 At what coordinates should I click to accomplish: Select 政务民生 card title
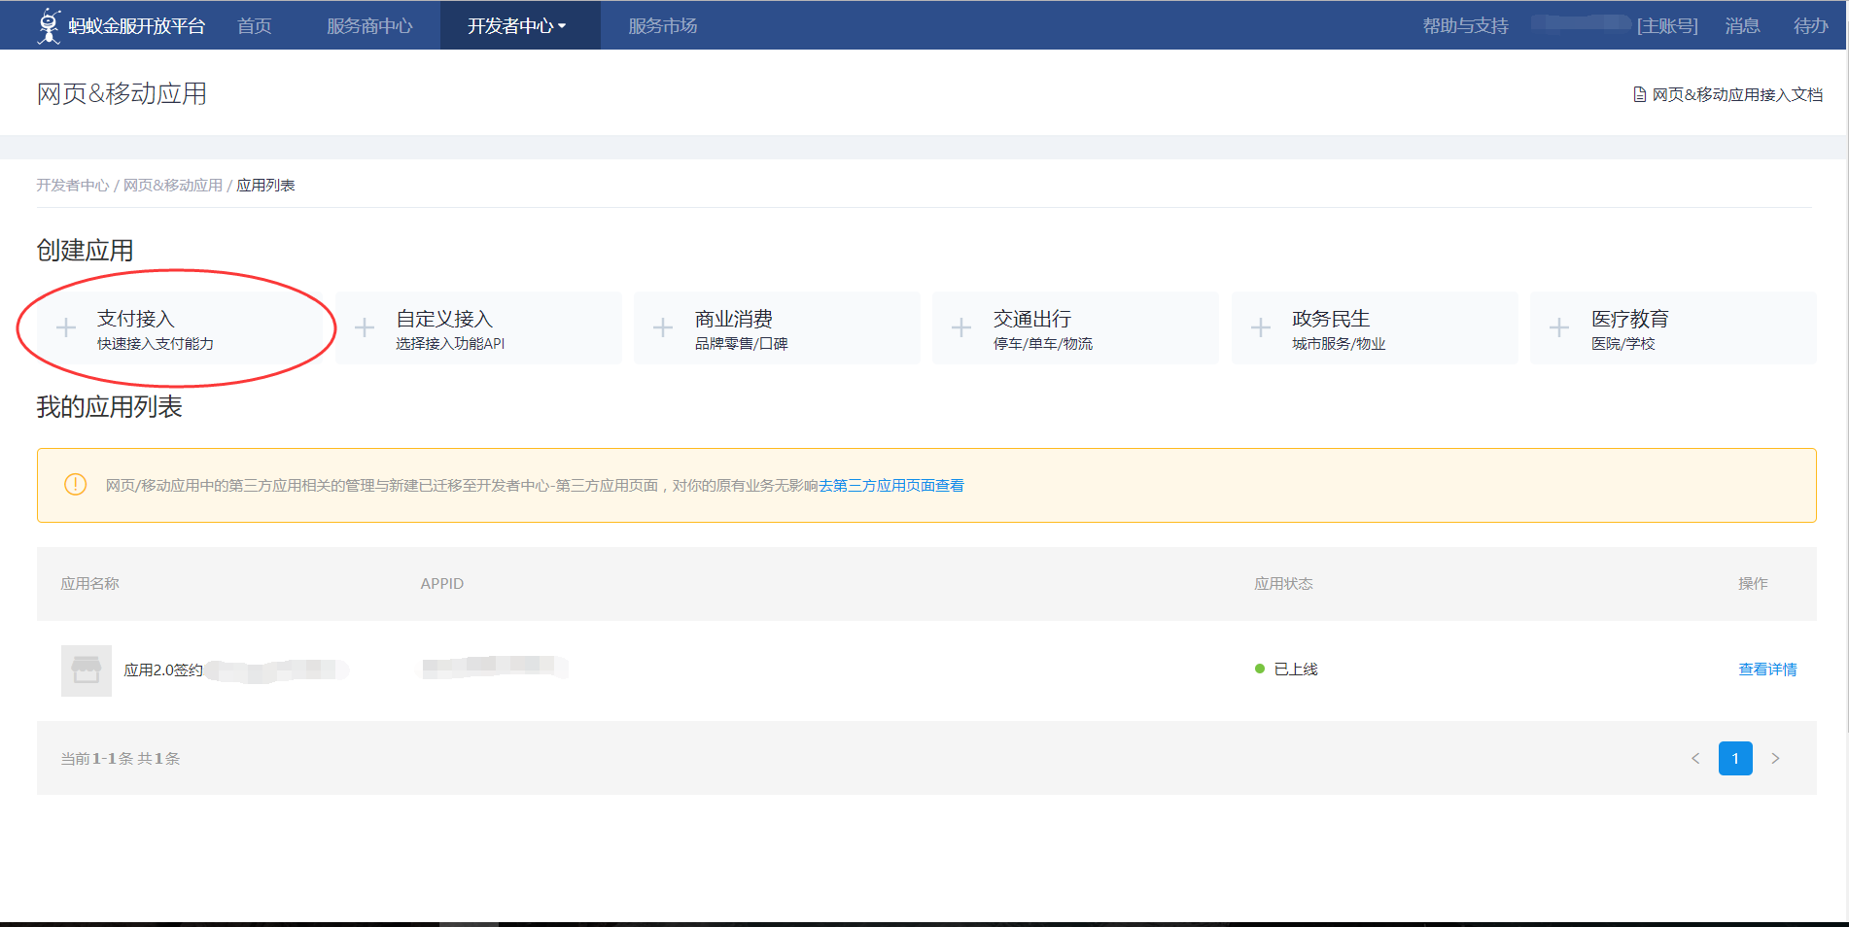click(x=1331, y=319)
